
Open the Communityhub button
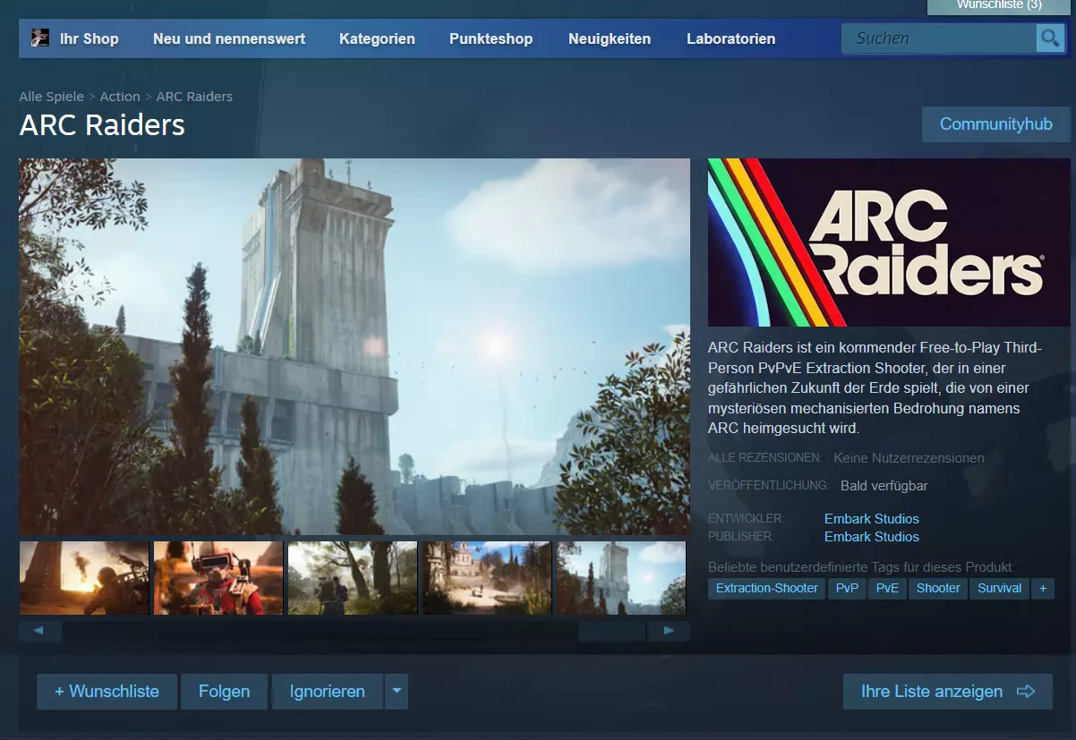click(996, 124)
